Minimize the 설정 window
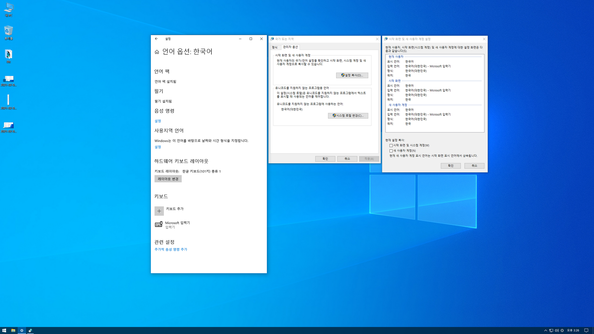Screen dimensions: 594x334 [240, 39]
